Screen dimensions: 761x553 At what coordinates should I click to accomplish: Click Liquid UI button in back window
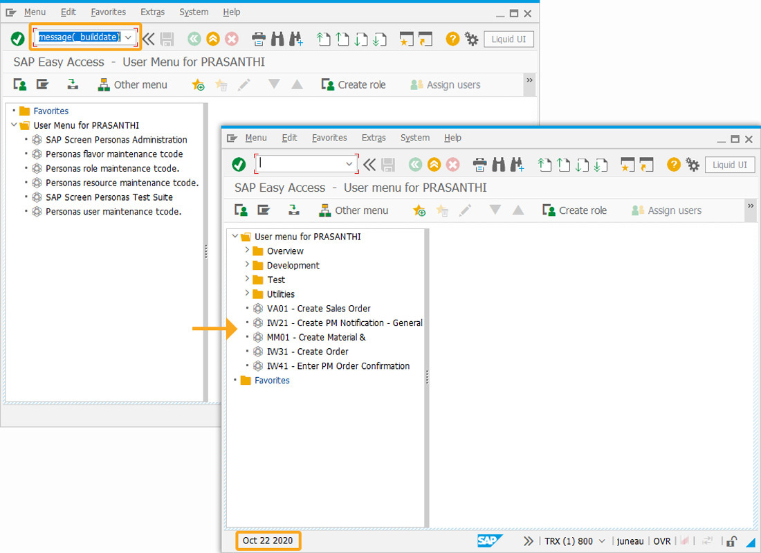pyautogui.click(x=508, y=39)
